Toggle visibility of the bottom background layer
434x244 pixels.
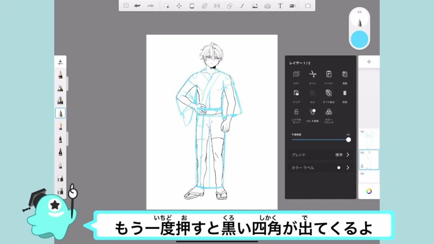[362, 174]
